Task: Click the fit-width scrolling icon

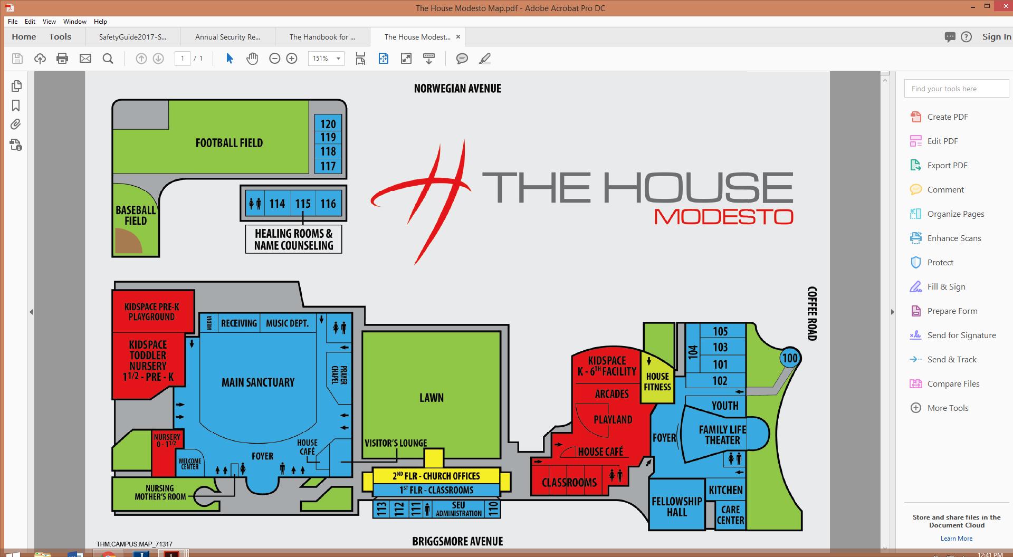Action: pos(360,59)
